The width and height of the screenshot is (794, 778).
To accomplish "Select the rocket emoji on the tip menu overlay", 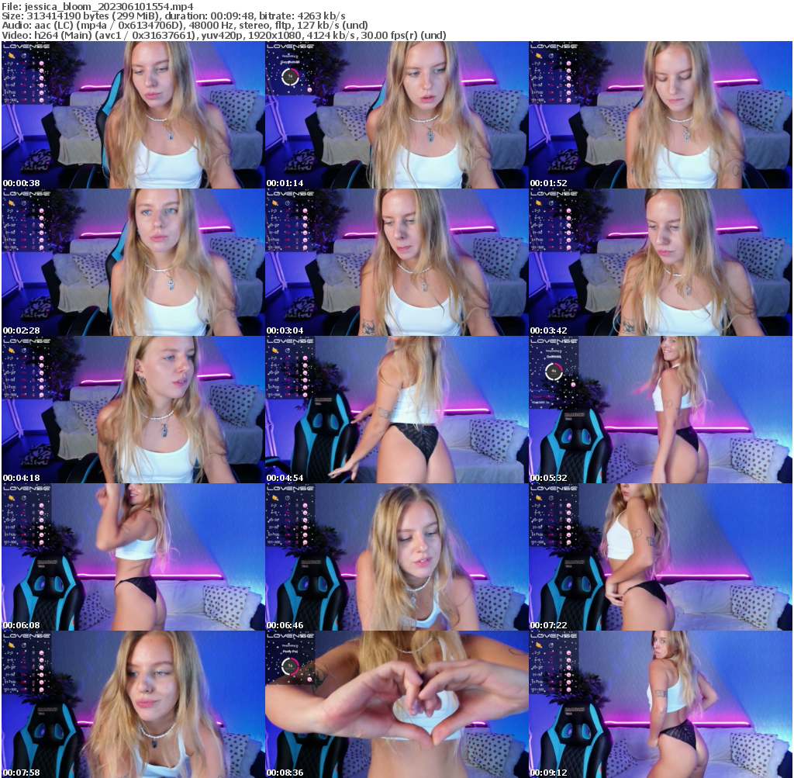I will pos(11,56).
